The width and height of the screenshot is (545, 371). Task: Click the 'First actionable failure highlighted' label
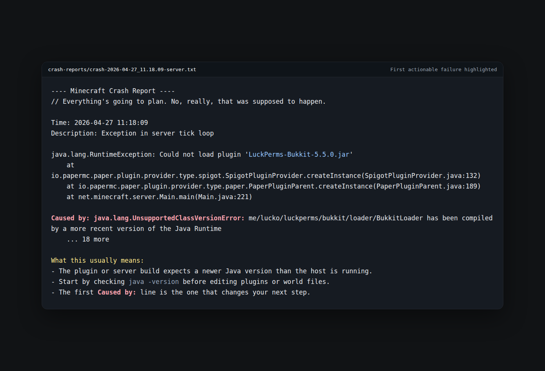pyautogui.click(x=444, y=70)
